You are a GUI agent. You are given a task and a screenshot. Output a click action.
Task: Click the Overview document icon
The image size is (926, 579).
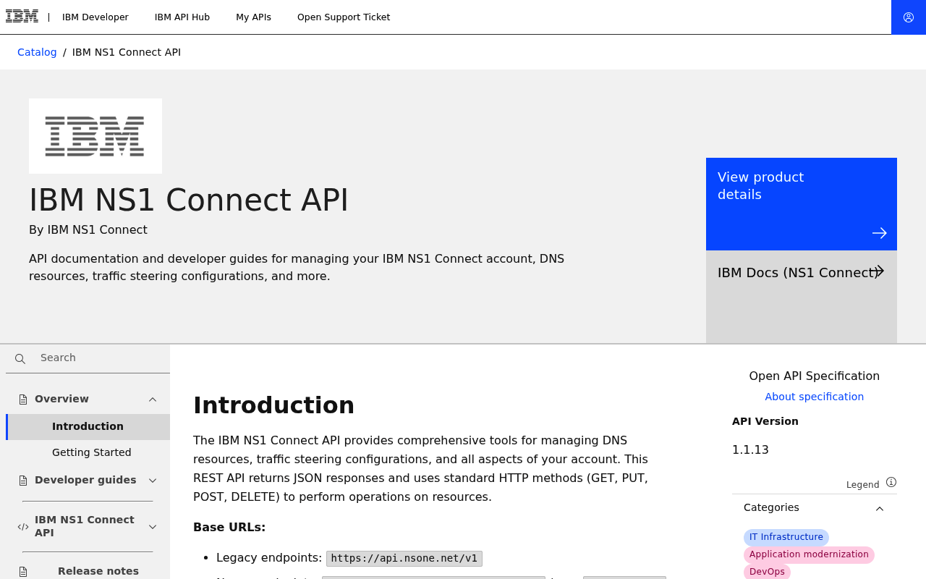tap(23, 400)
